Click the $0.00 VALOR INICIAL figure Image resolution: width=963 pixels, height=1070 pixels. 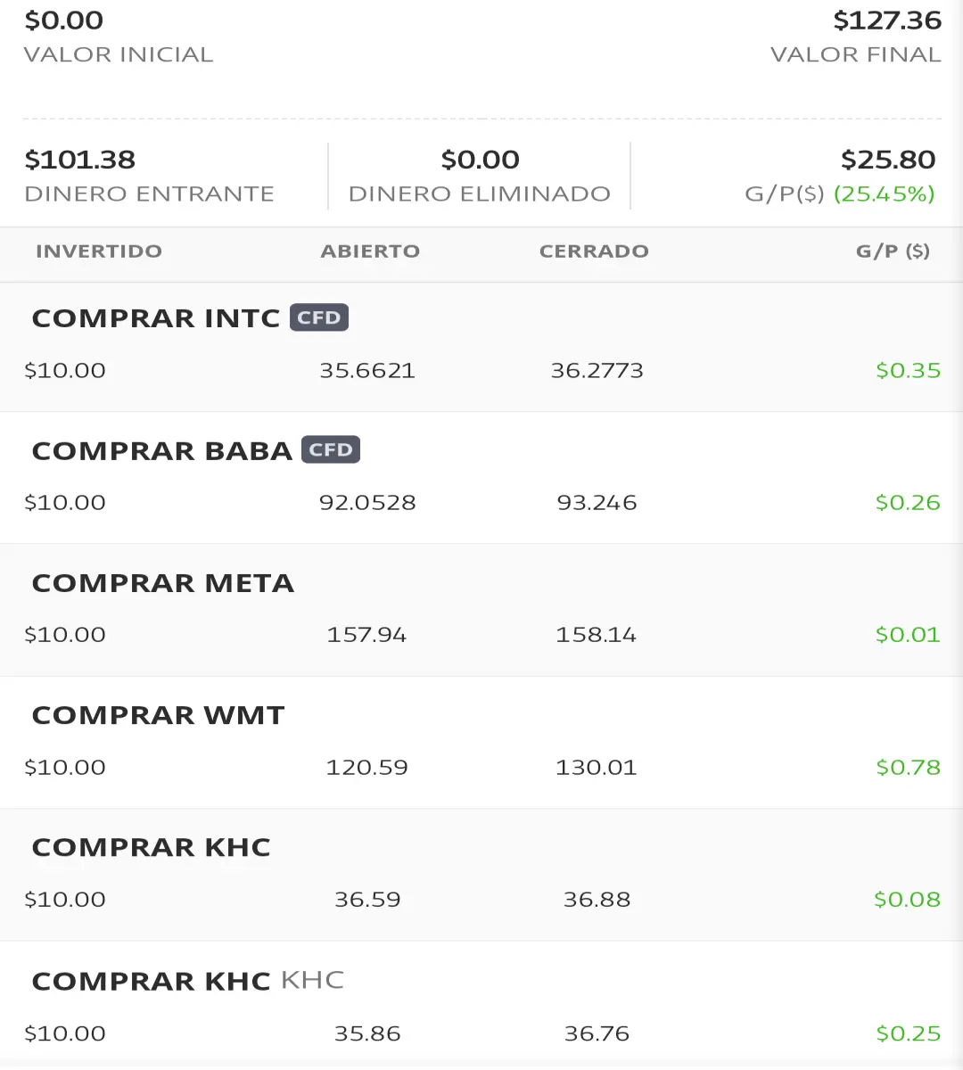click(x=64, y=21)
